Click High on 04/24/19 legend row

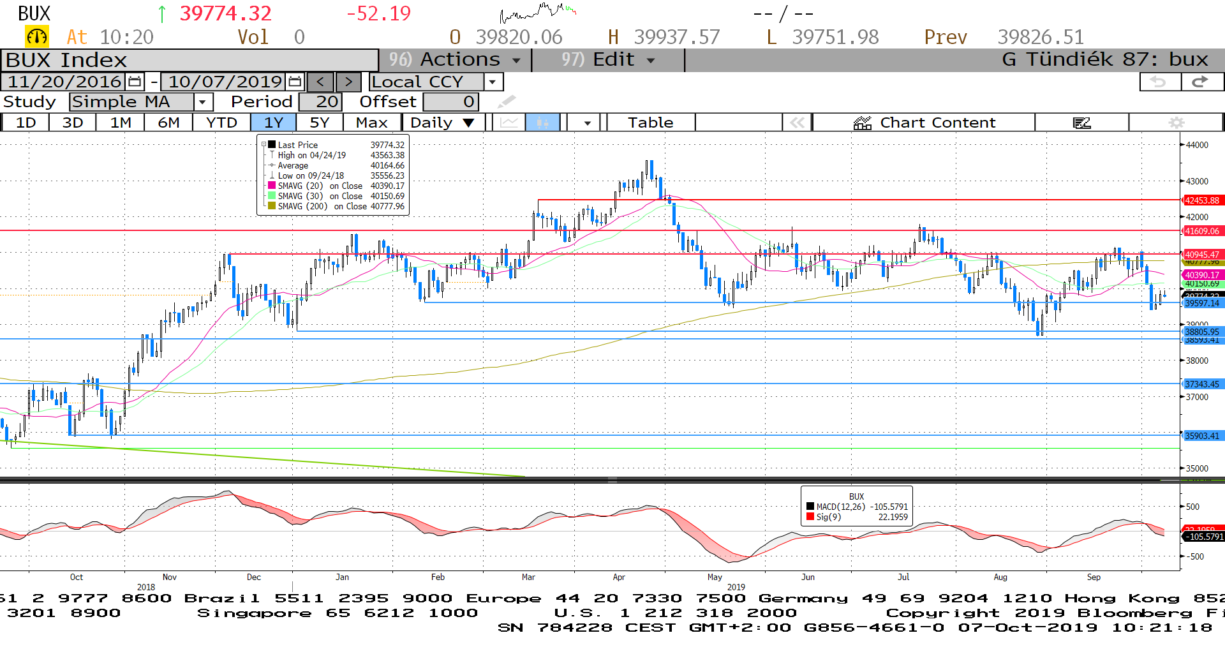(x=336, y=155)
